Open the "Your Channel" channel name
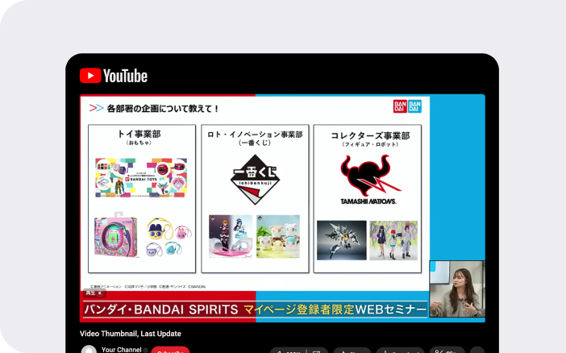 (x=121, y=350)
